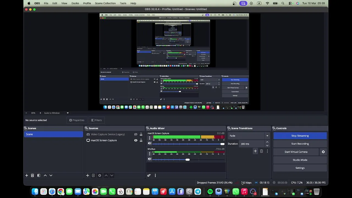Open the Help menu
Viewport: 352px width, 198px height.
(133, 3)
